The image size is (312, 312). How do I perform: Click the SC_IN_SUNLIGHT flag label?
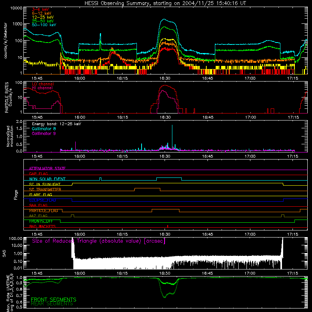45,184
